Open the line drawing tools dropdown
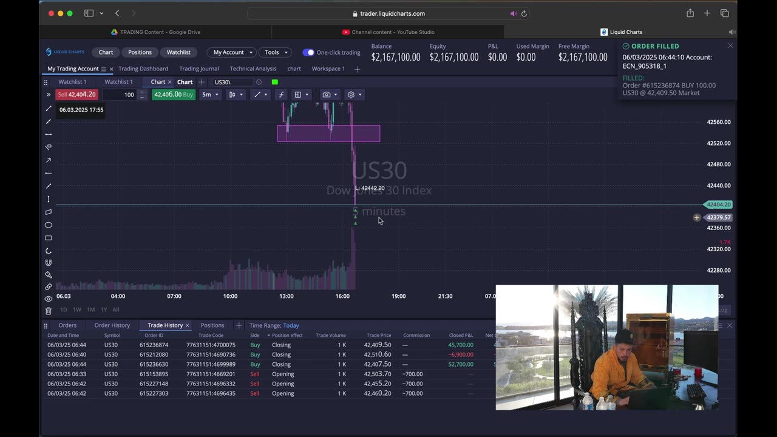This screenshot has width=777, height=437. 260,95
